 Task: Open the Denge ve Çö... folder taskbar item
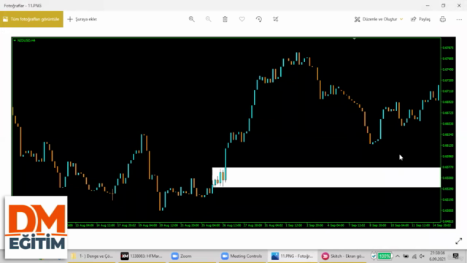click(93, 256)
